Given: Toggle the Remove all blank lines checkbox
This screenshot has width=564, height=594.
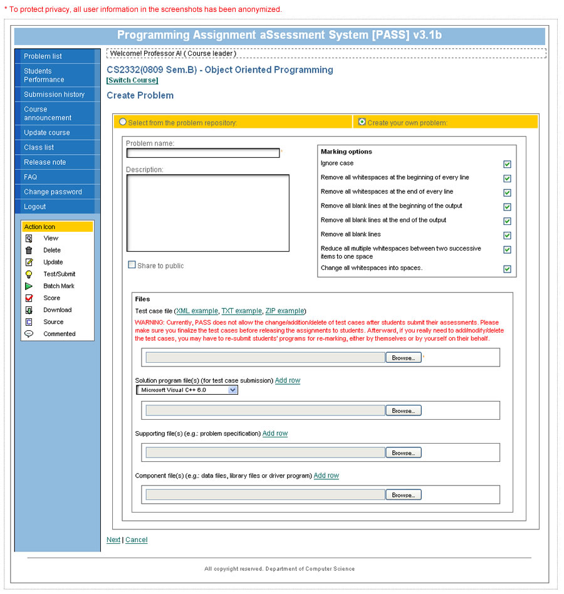Looking at the screenshot, I should [507, 235].
